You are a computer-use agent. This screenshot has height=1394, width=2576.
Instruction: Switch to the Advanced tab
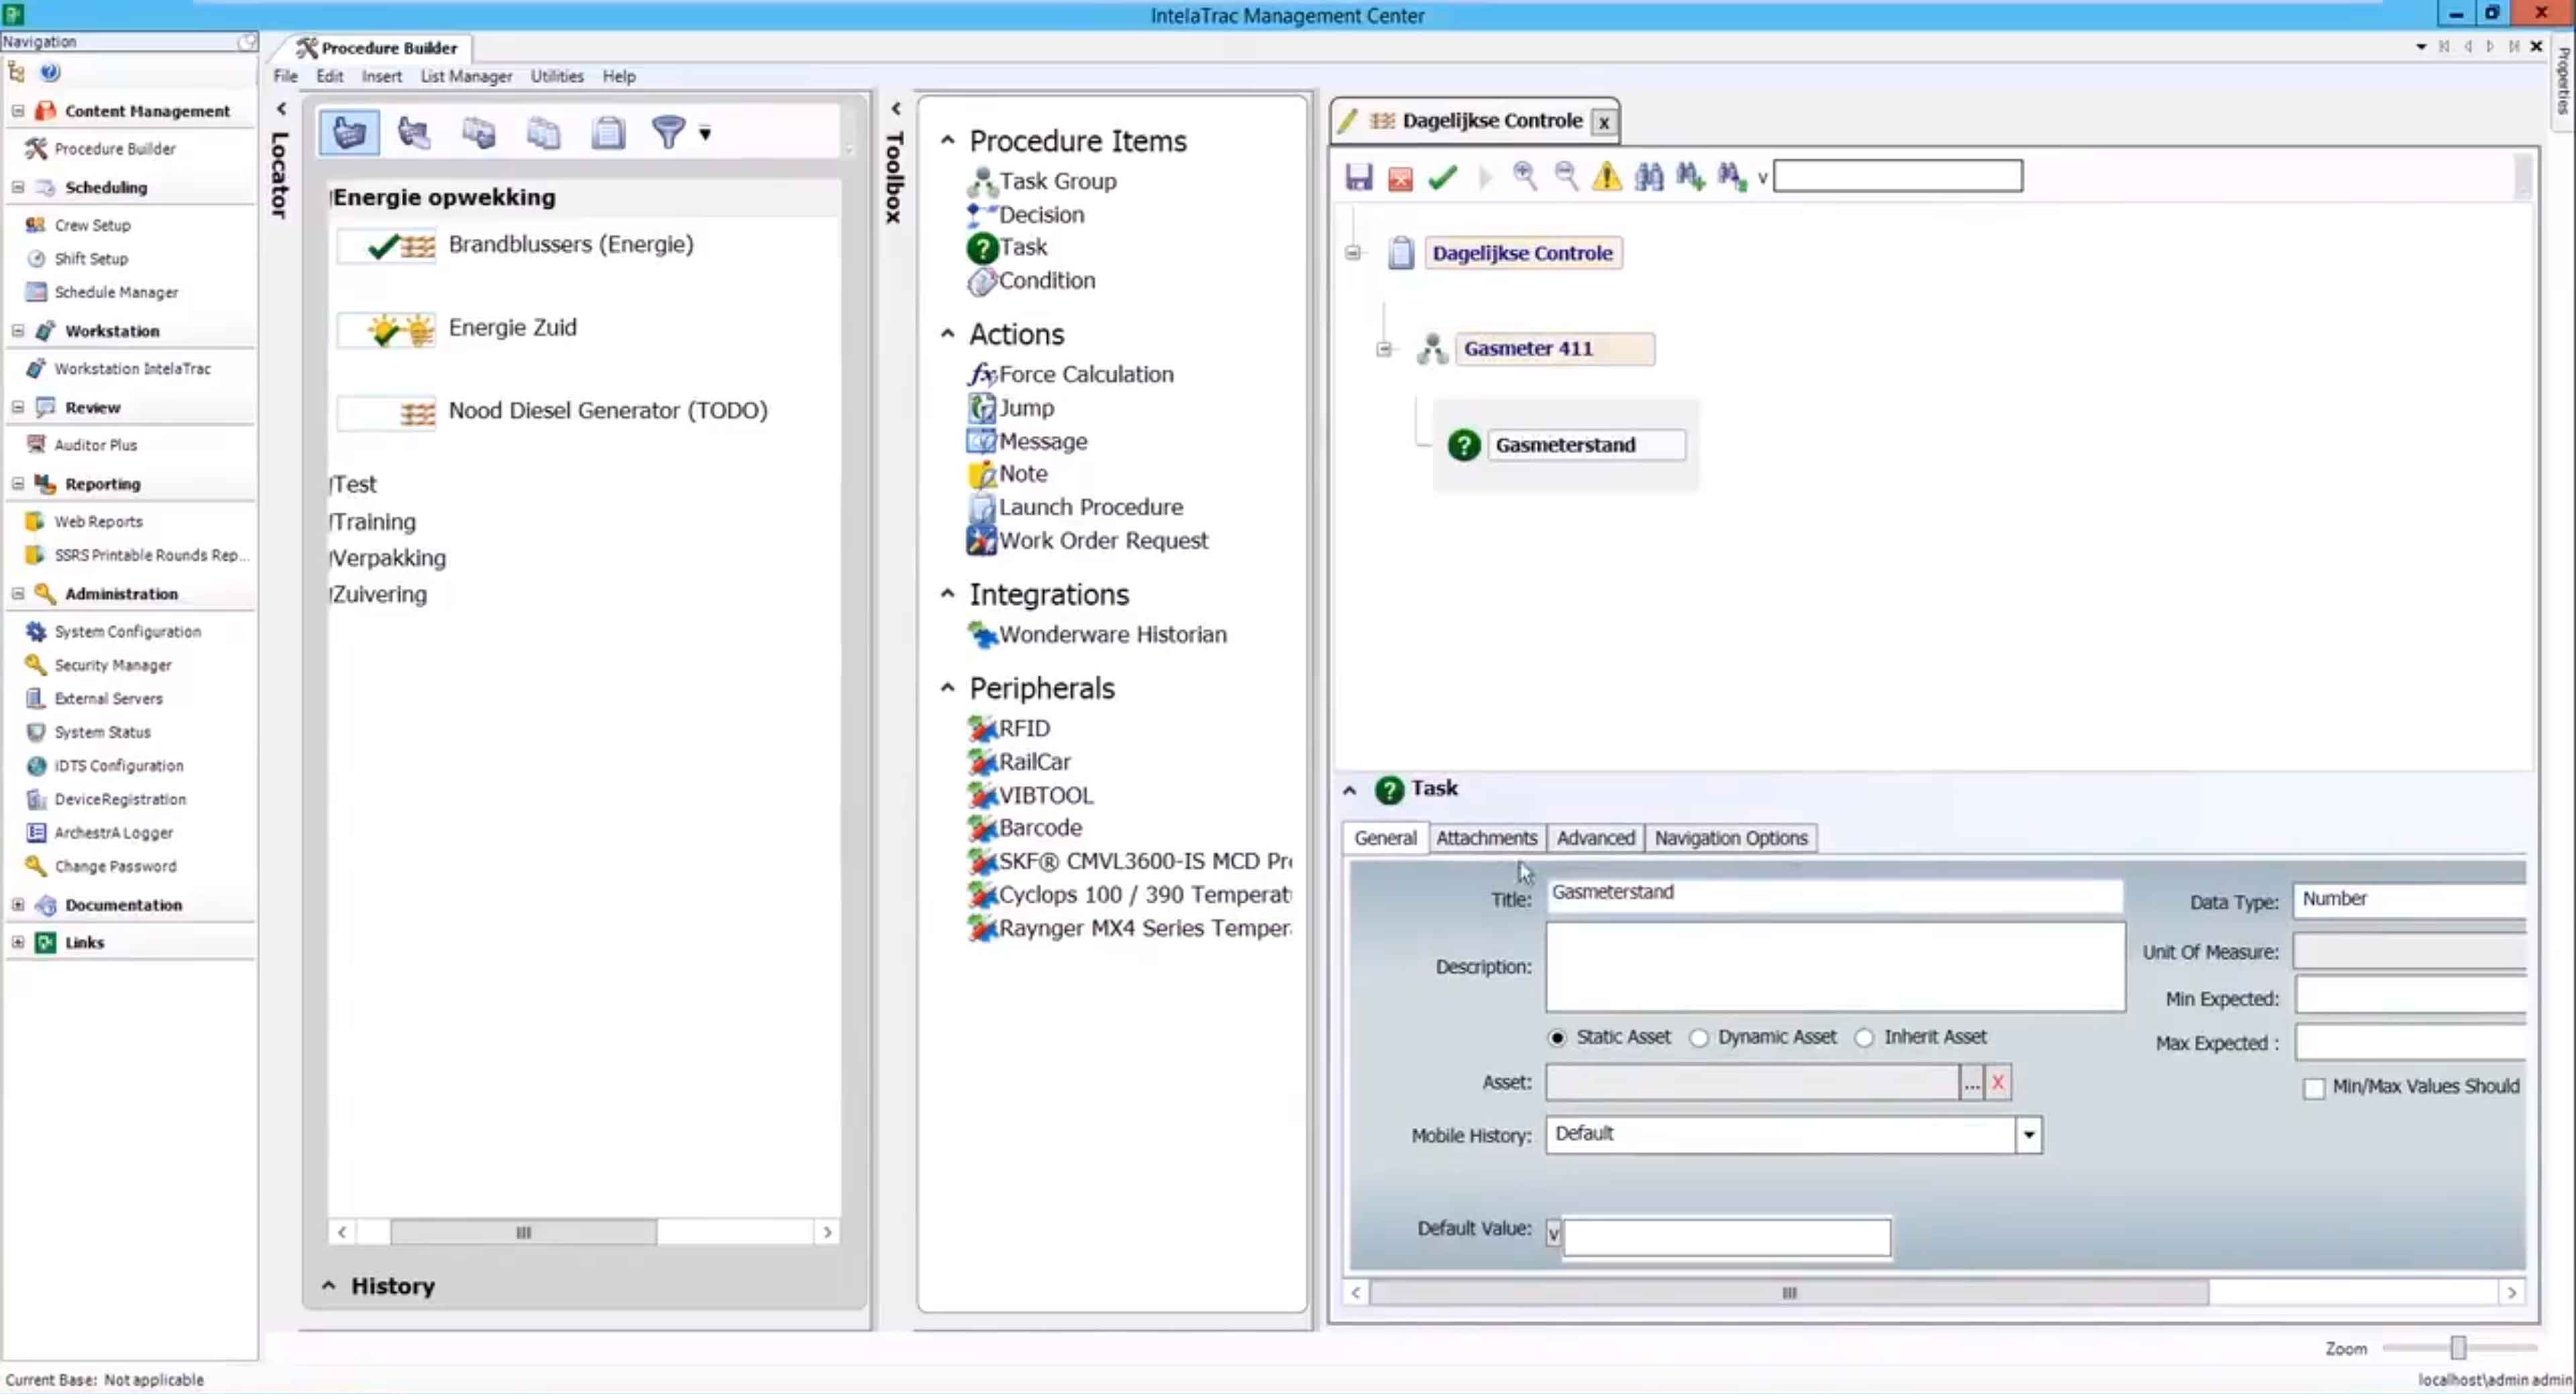coord(1595,837)
